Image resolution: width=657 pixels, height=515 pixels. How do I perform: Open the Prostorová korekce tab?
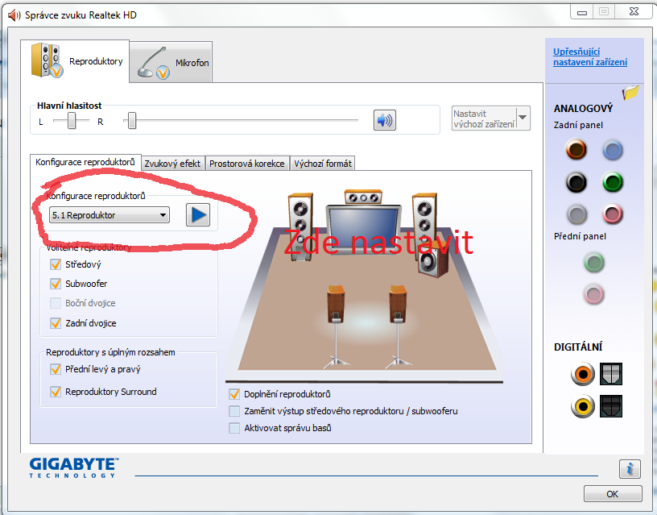[x=247, y=164]
